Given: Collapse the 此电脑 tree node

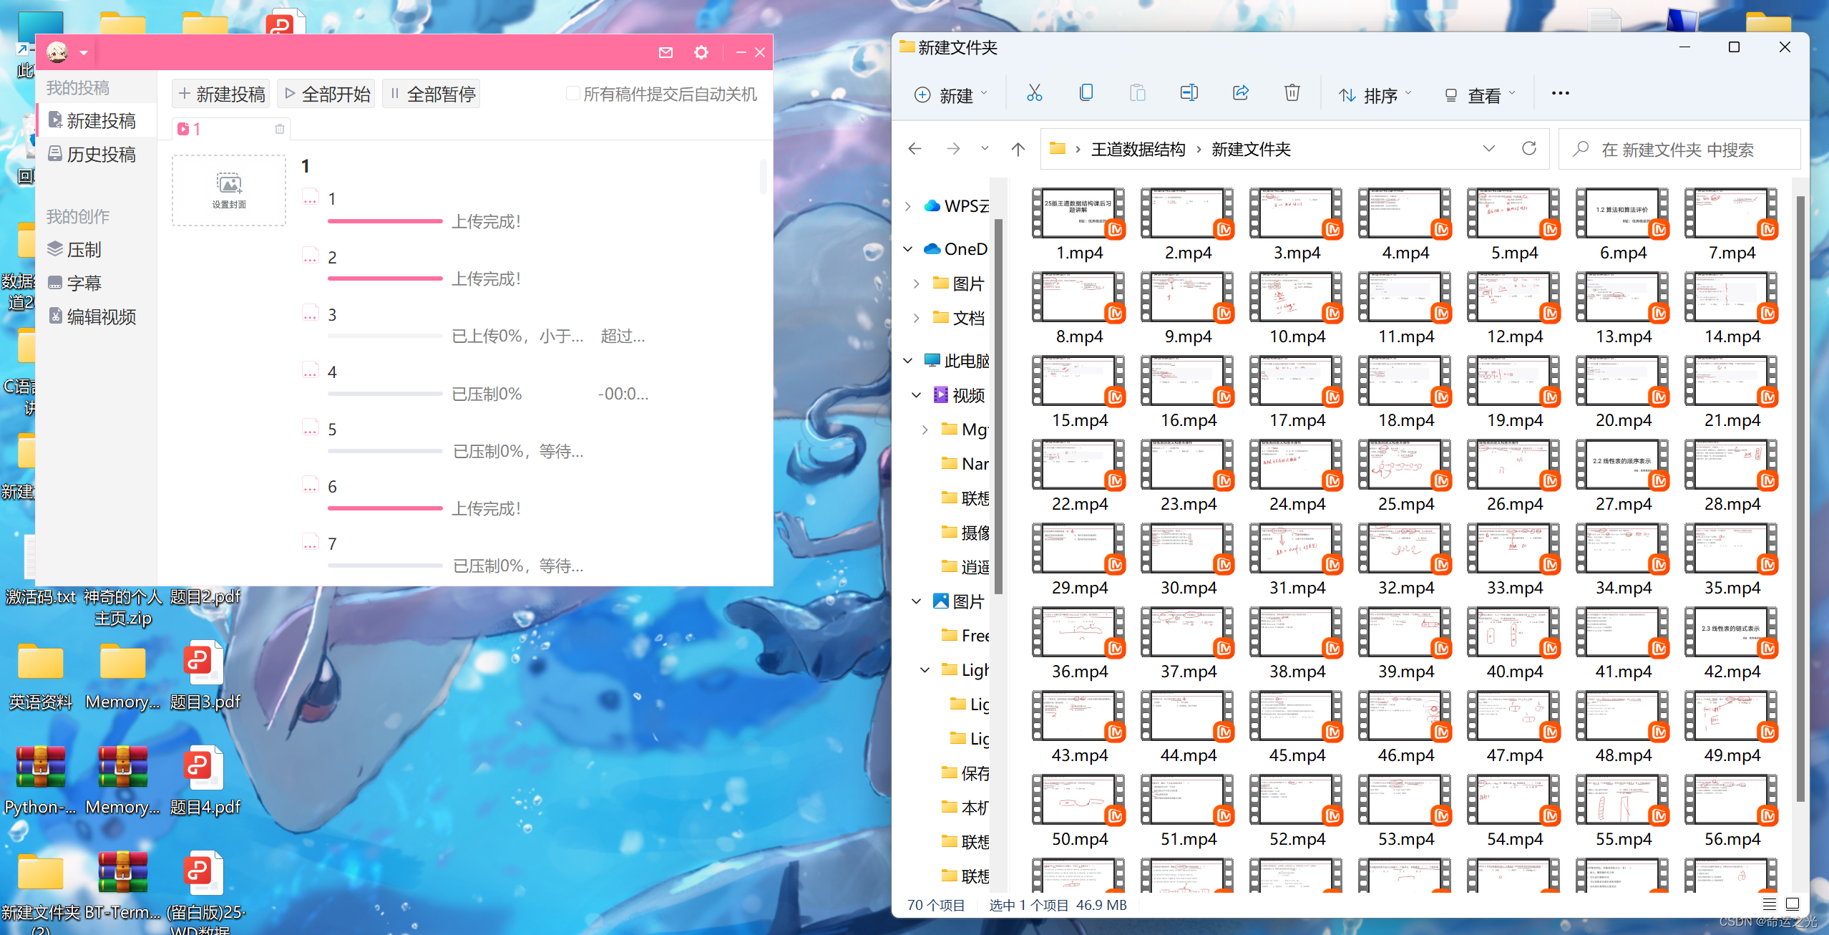Looking at the screenshot, I should [909, 360].
